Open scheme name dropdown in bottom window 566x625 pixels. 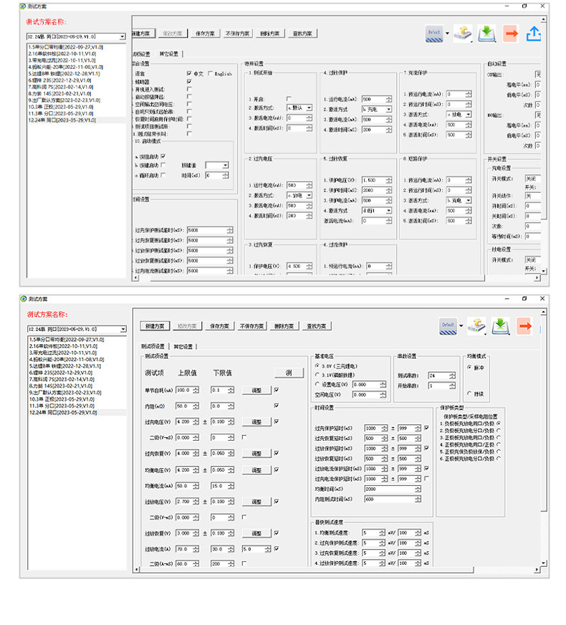coord(123,329)
